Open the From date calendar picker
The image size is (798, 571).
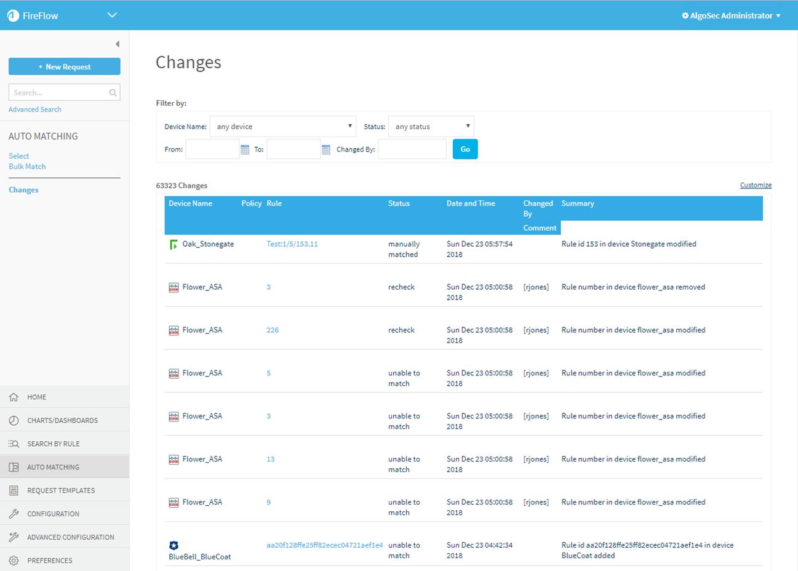[x=245, y=150]
